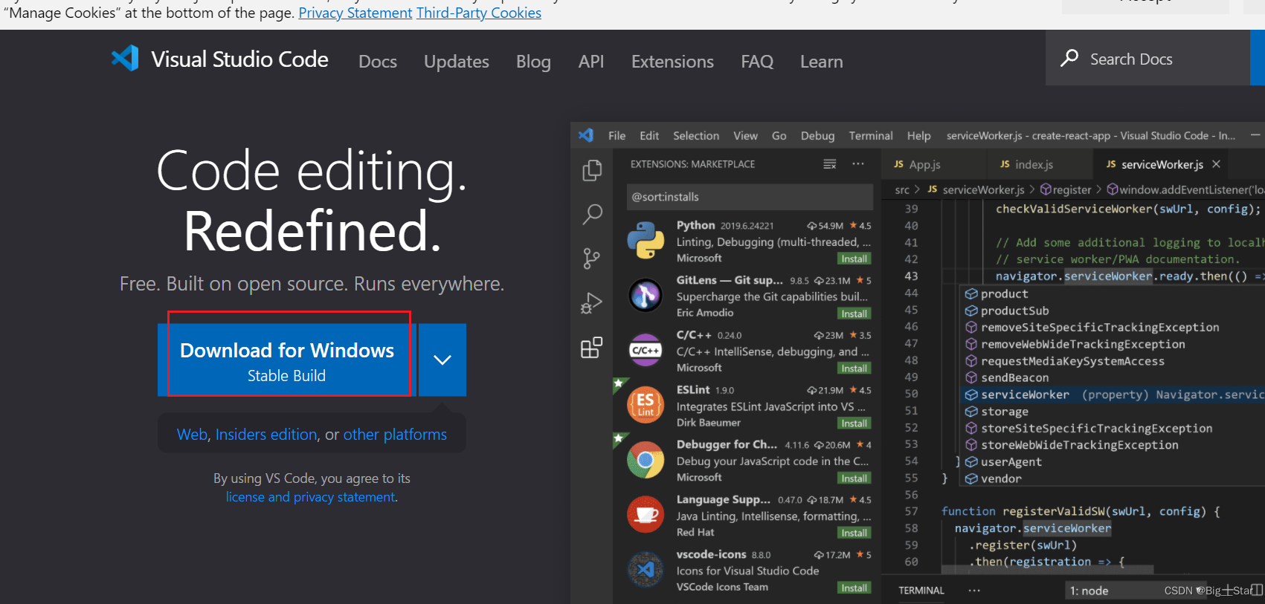
Task: Open the more actions ellipsis in Extensions header
Action: 858,164
